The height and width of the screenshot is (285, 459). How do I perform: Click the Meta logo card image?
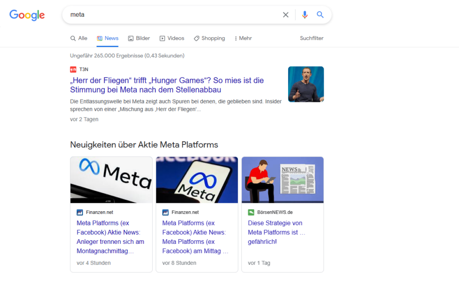(111, 180)
